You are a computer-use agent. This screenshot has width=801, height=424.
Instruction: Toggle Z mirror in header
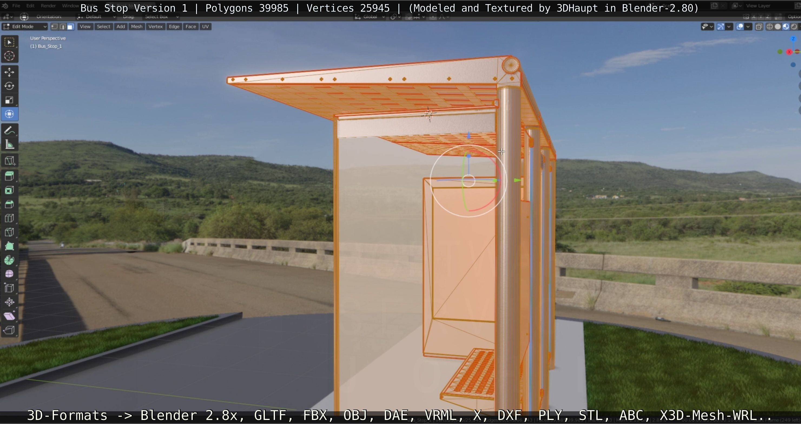[x=767, y=17]
